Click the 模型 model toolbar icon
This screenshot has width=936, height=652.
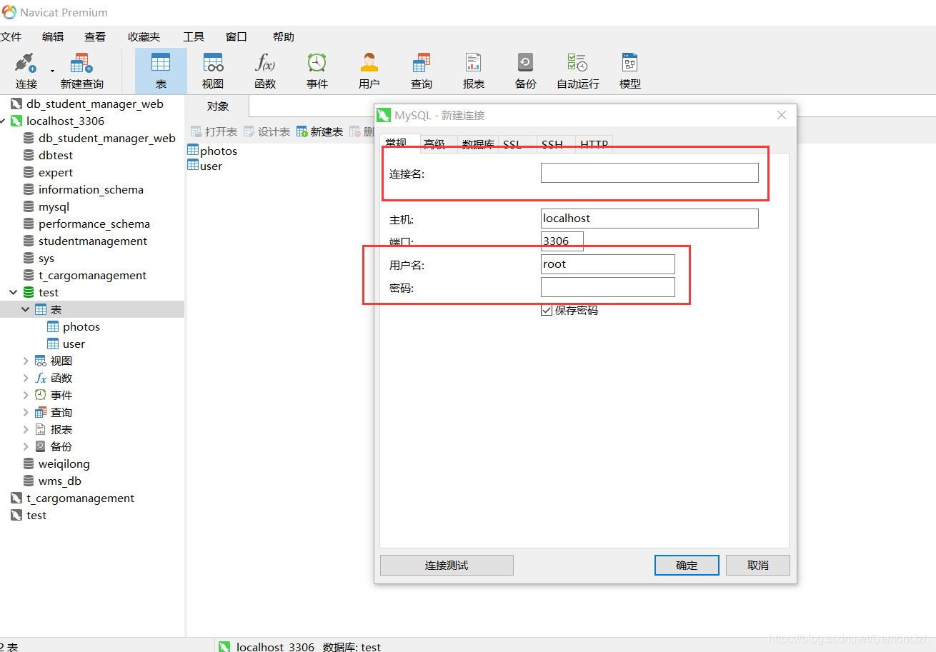tap(630, 70)
